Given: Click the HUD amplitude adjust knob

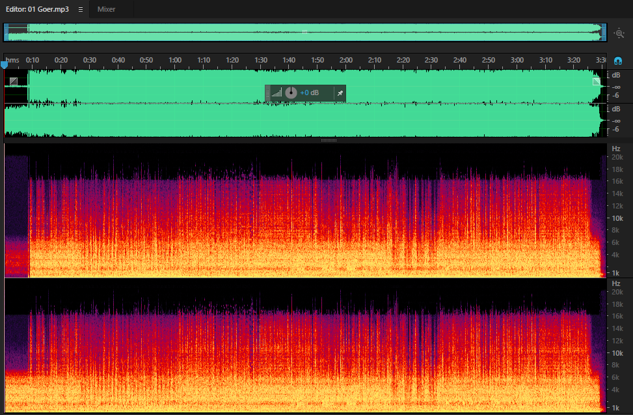Looking at the screenshot, I should [291, 93].
